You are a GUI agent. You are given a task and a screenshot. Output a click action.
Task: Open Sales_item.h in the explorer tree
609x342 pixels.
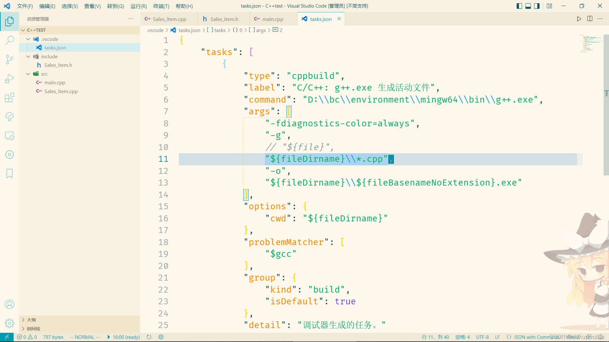tap(58, 65)
